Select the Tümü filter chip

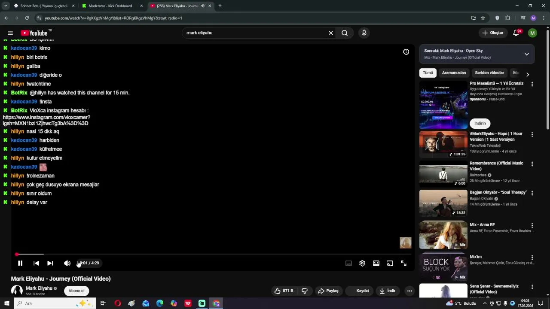point(428,73)
